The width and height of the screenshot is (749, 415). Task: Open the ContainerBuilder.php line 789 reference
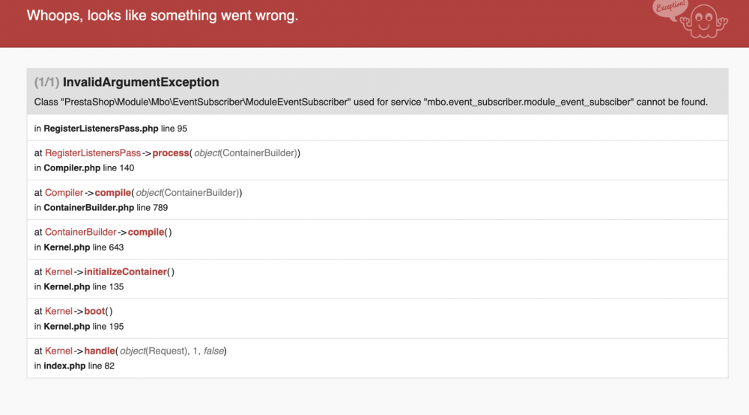(106, 208)
